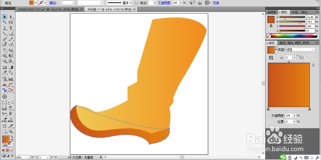The width and height of the screenshot is (321, 160).
Task: Enable Draw Inside mode
Action: pos(12,155)
